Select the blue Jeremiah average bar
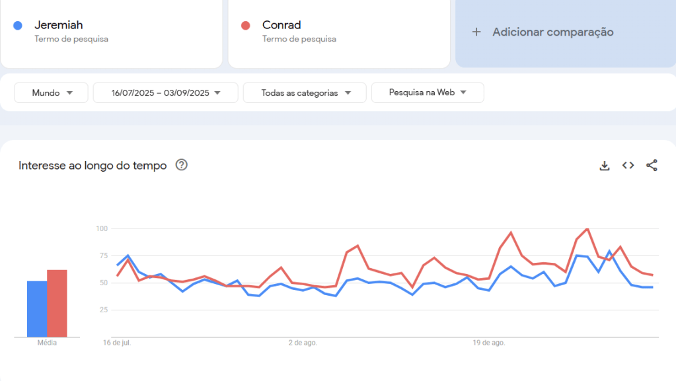 tap(37, 309)
